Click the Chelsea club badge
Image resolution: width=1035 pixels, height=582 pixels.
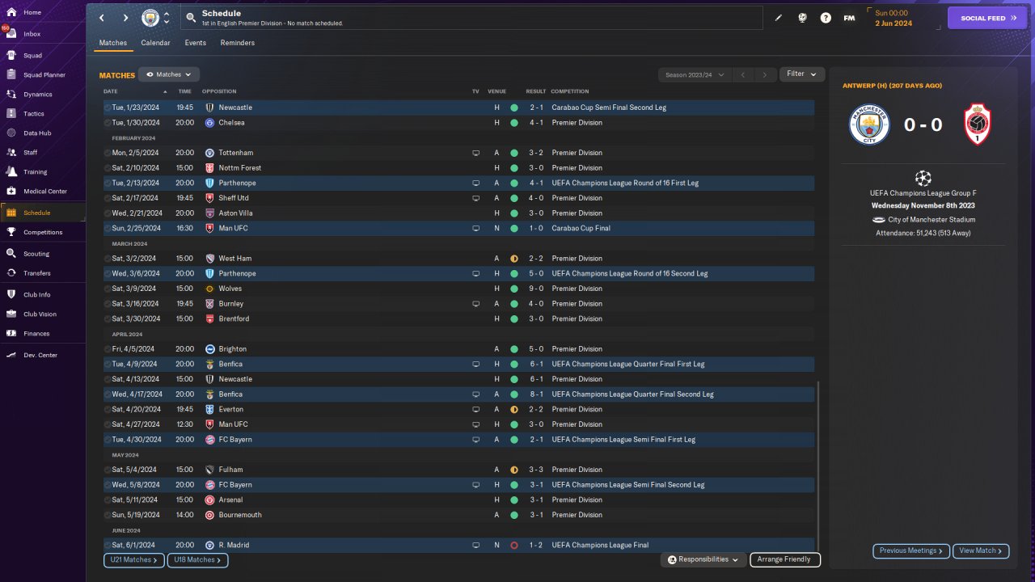click(x=209, y=123)
